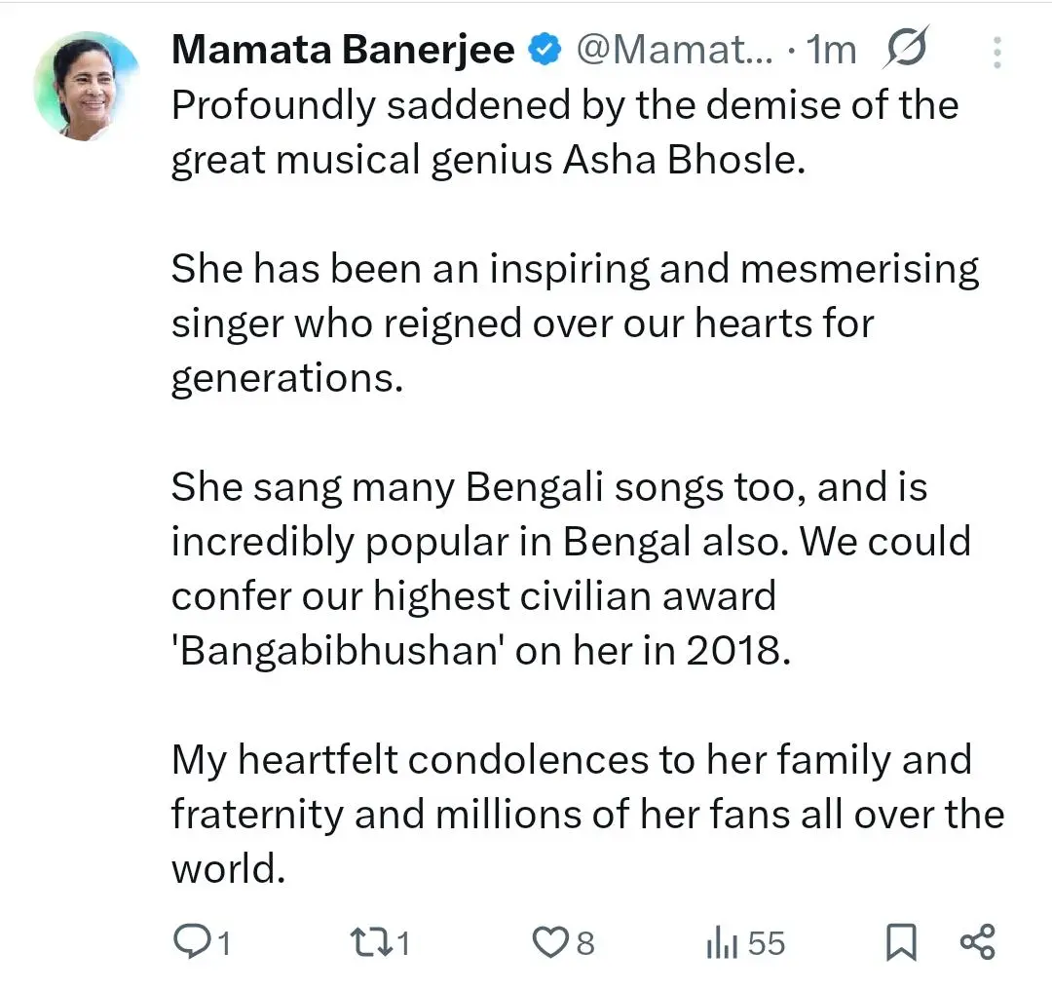Click the reply count beside speech bubble
The image size is (1052, 990).
pyautogui.click(x=223, y=942)
